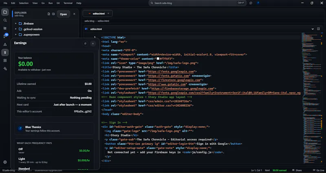
Task: Close the editor.html tab
Action: (x=108, y=13)
